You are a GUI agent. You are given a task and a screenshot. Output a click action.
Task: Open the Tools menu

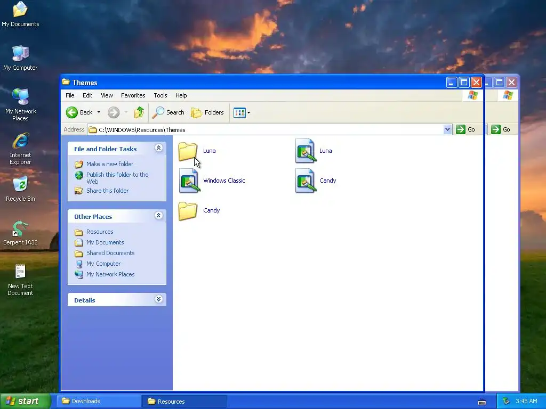(160, 95)
